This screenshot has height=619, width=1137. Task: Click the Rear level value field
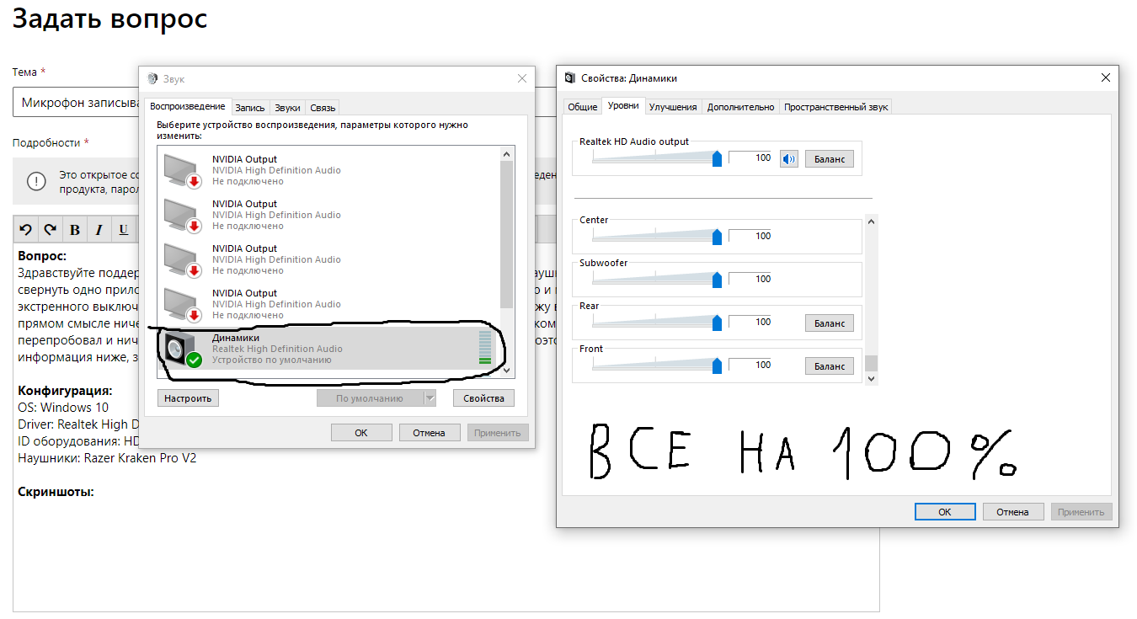pos(751,322)
